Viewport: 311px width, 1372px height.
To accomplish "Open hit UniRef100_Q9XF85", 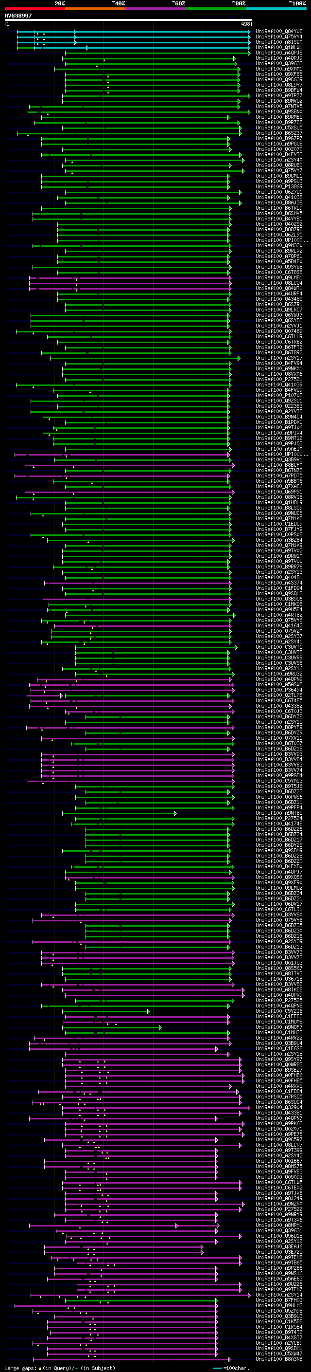I will (279, 74).
